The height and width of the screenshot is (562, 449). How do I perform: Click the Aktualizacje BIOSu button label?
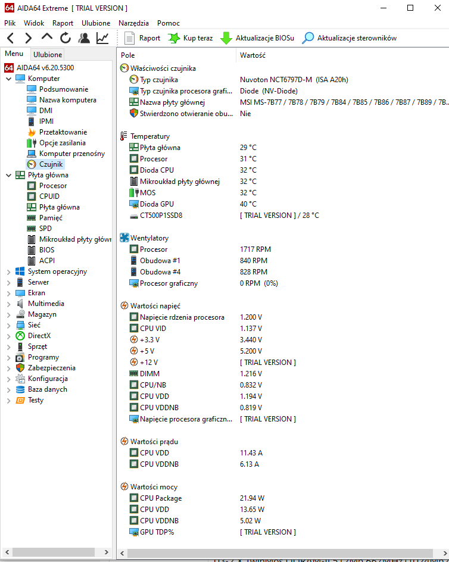tap(264, 38)
